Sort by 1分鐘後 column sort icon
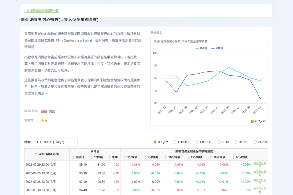The image size is (293, 195). click(125, 157)
